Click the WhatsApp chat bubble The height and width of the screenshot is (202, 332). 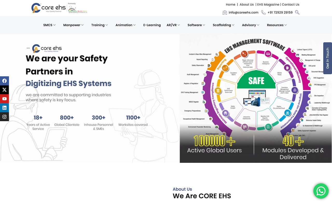321,191
